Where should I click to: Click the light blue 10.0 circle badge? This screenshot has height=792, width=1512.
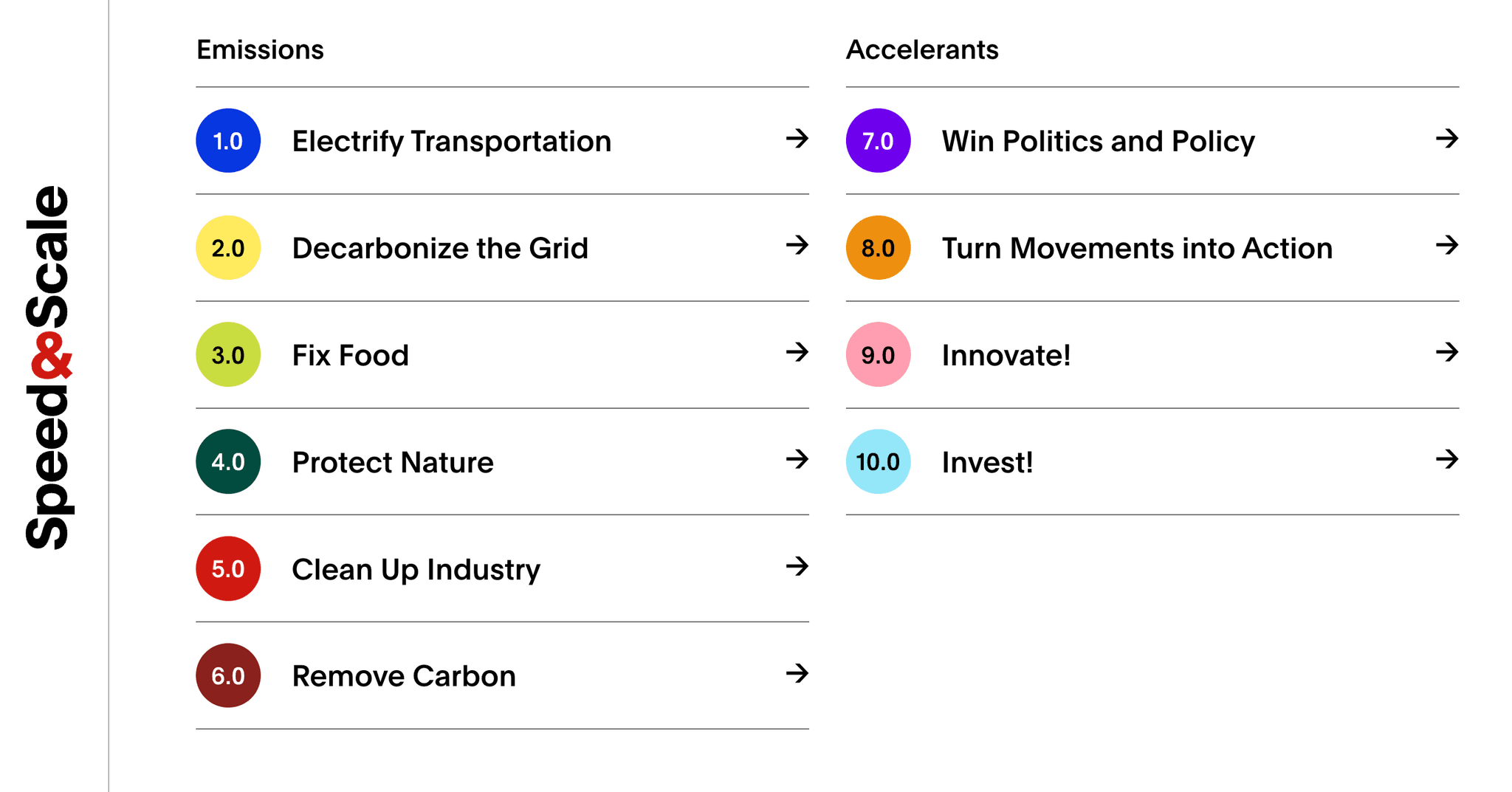[878, 462]
